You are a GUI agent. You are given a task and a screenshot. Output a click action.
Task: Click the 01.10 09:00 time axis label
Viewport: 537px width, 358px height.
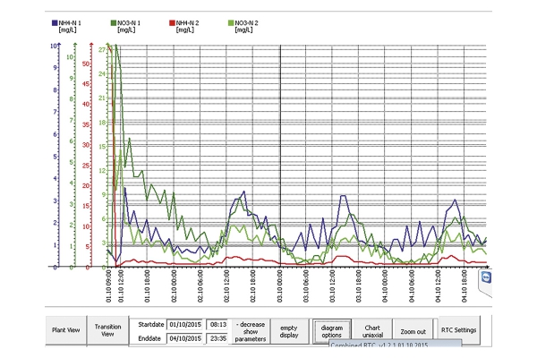(x=108, y=286)
